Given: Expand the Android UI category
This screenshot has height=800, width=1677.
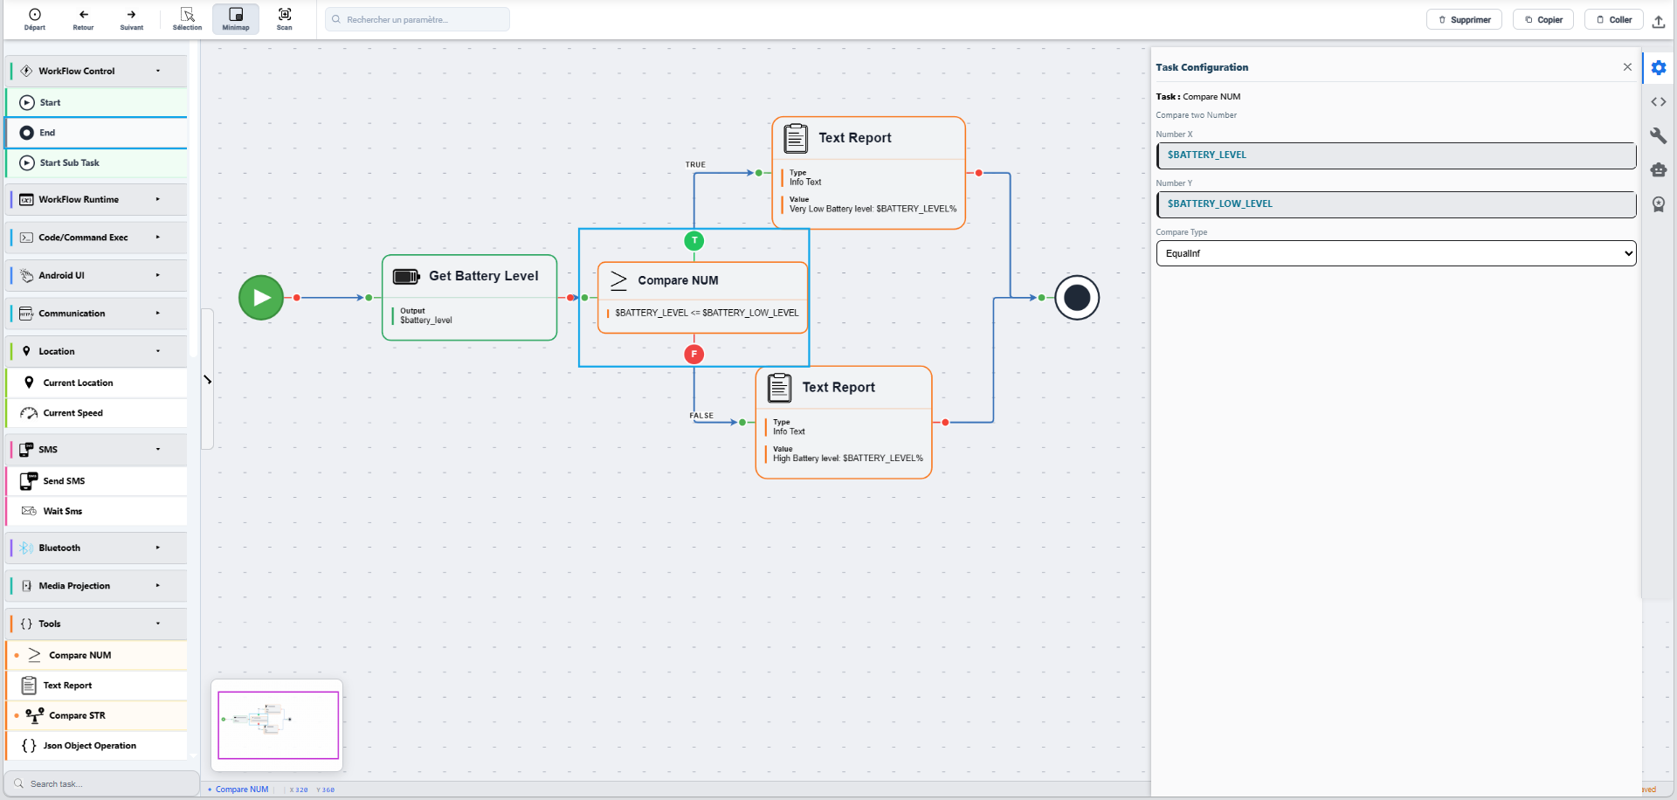Looking at the screenshot, I should coord(97,275).
